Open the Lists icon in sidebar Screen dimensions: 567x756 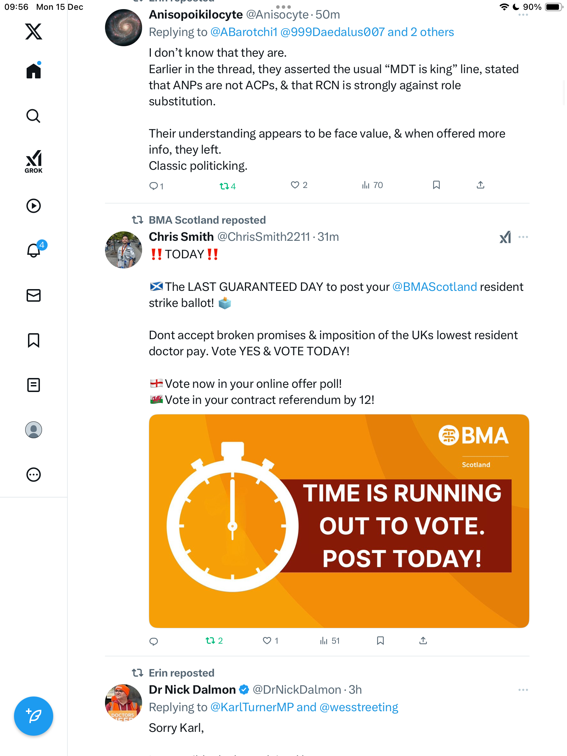pyautogui.click(x=34, y=385)
